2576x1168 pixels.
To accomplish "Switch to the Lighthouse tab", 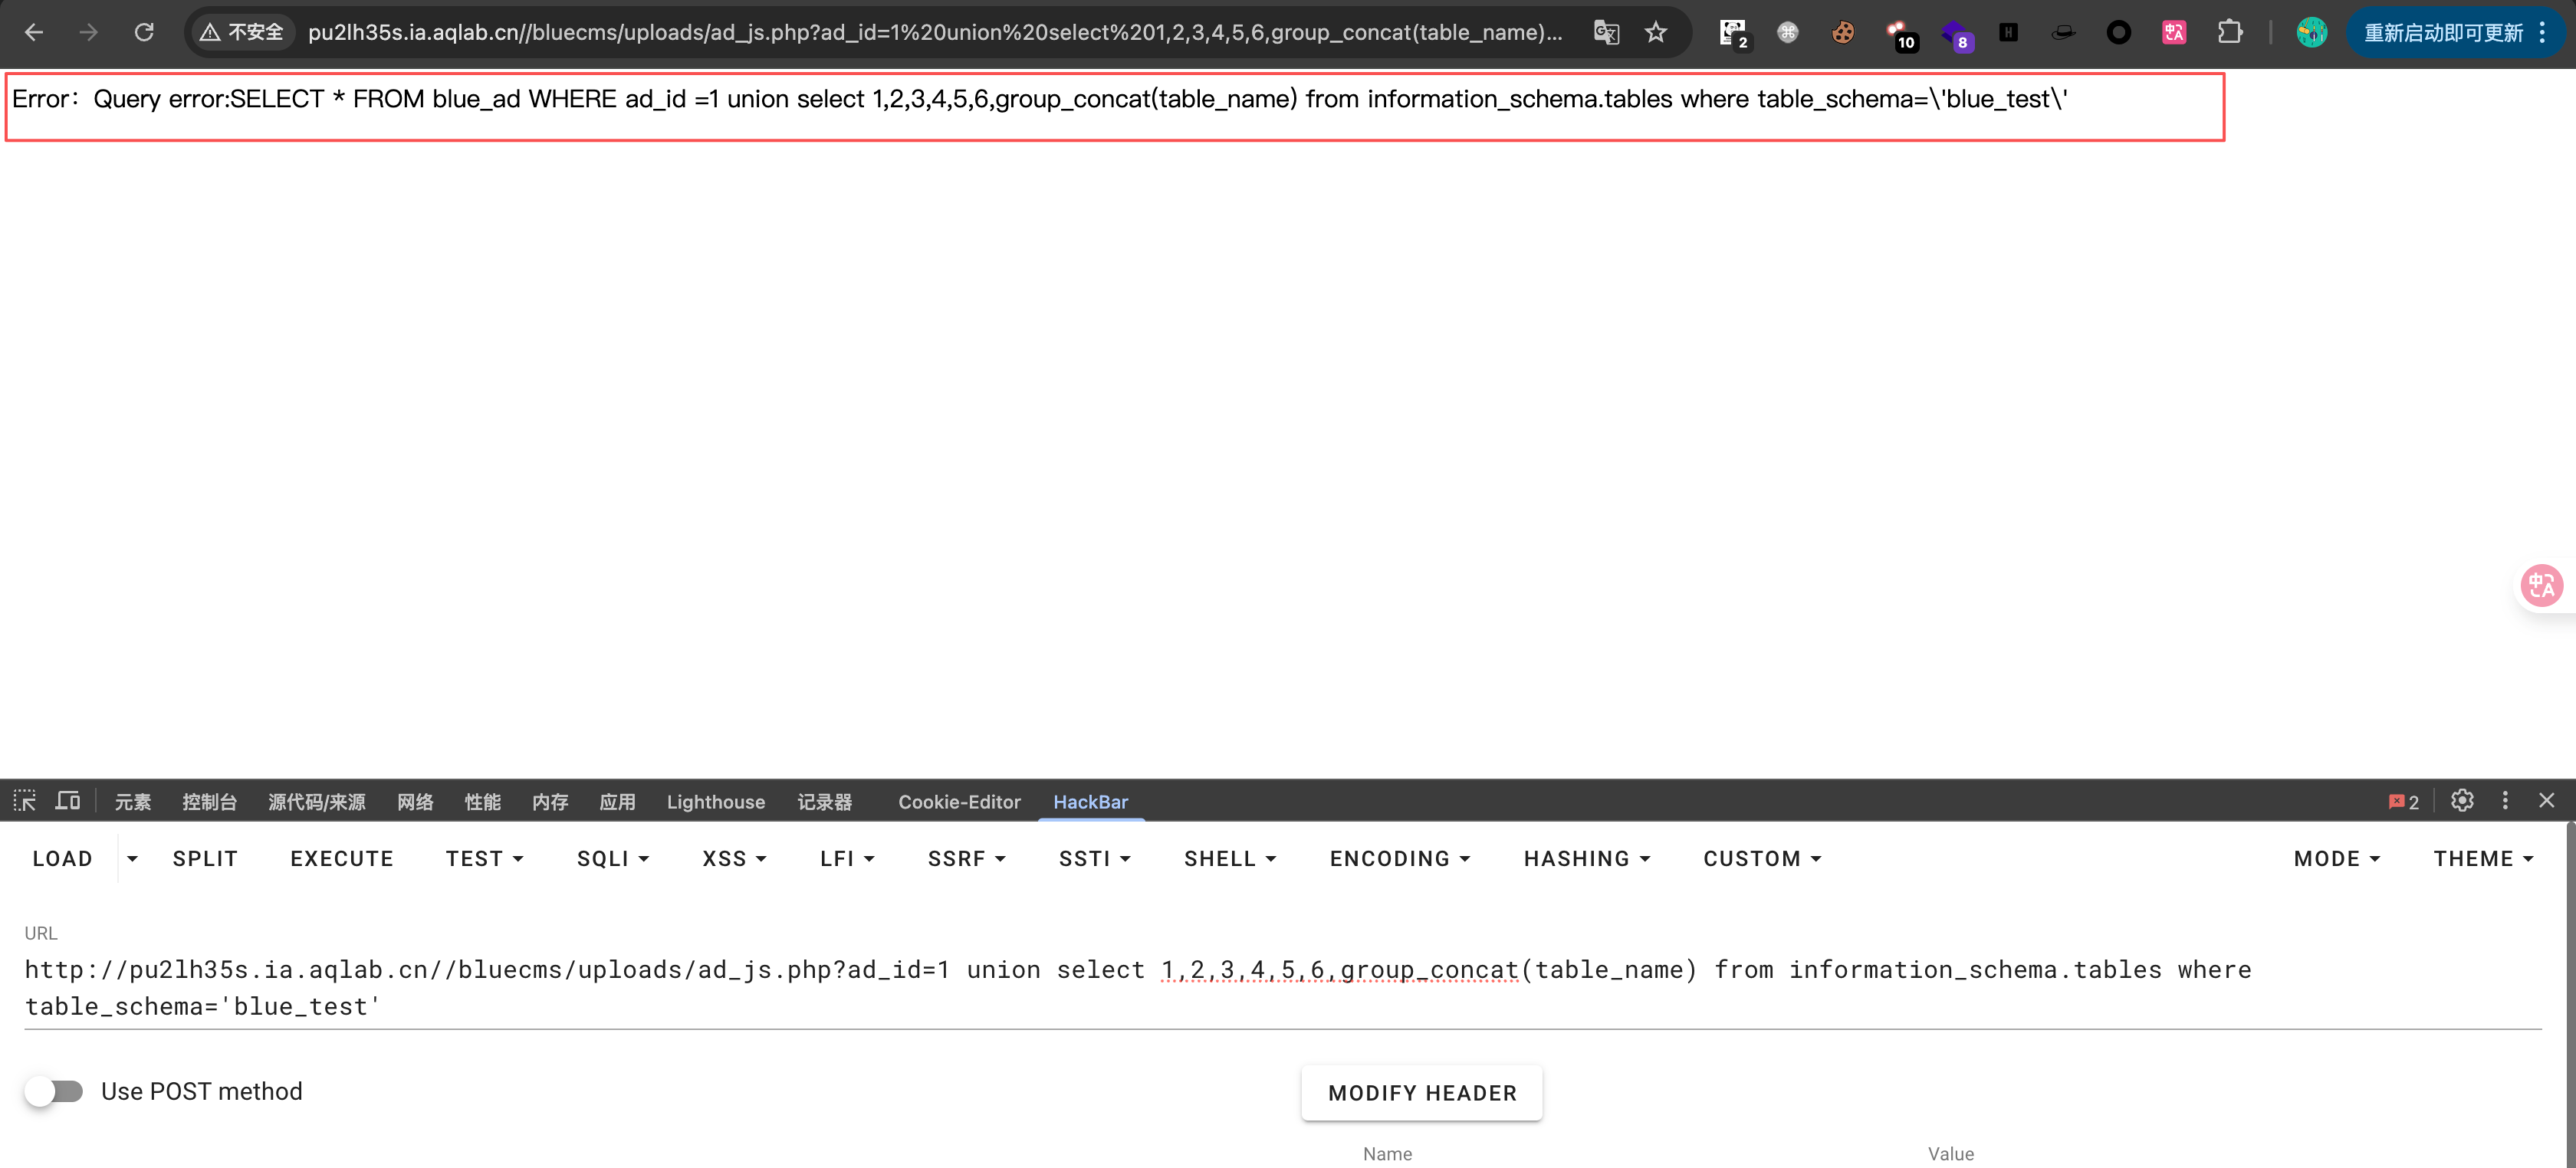I will [715, 802].
